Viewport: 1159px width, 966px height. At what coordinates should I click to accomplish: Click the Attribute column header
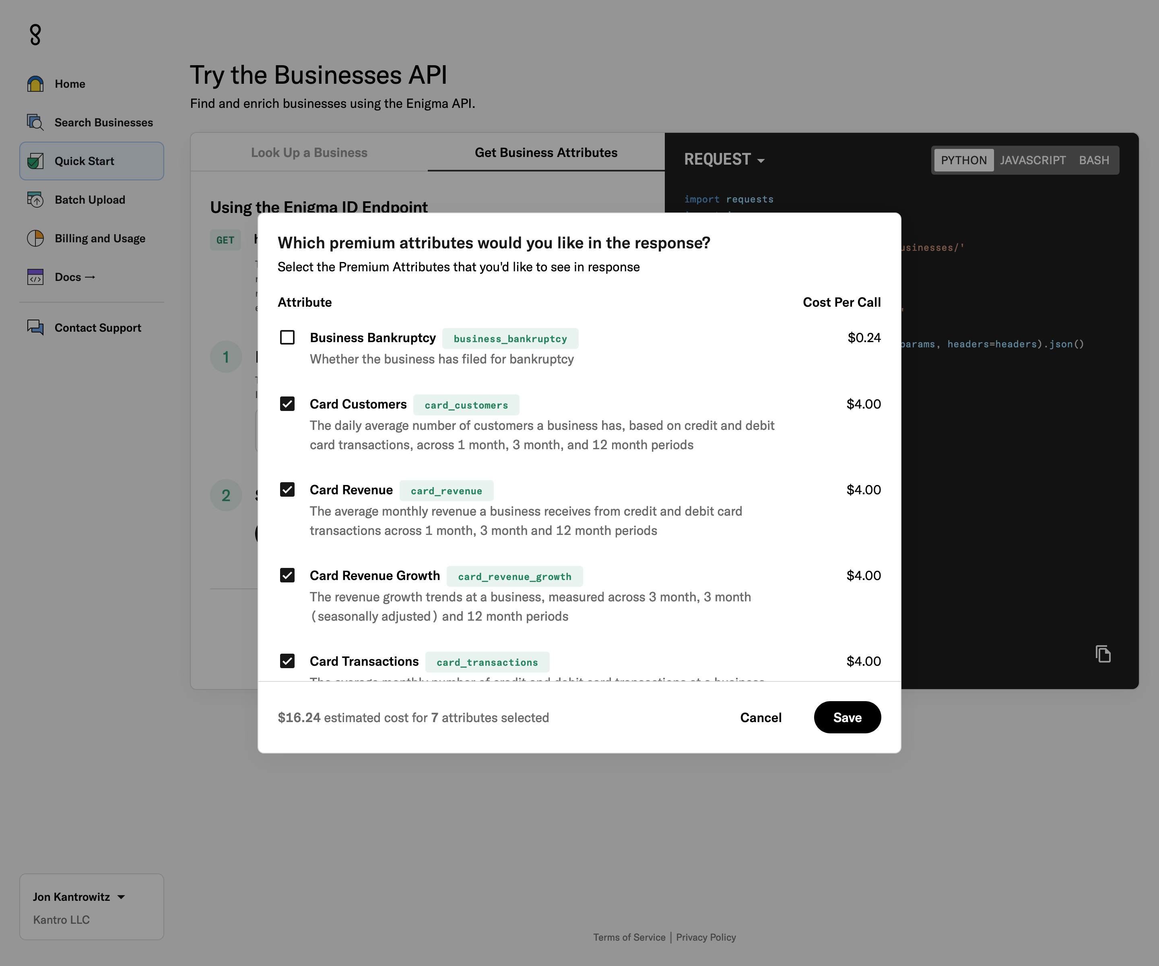[x=305, y=302]
